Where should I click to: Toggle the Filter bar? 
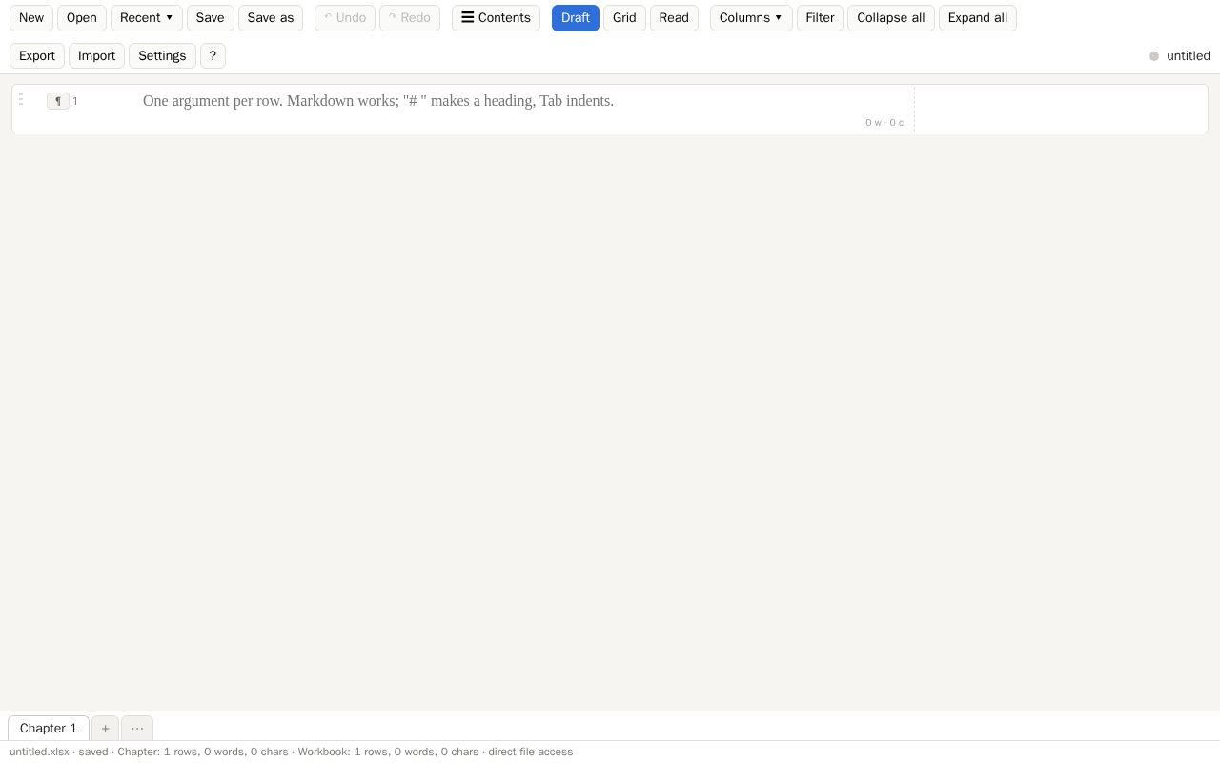point(820,18)
